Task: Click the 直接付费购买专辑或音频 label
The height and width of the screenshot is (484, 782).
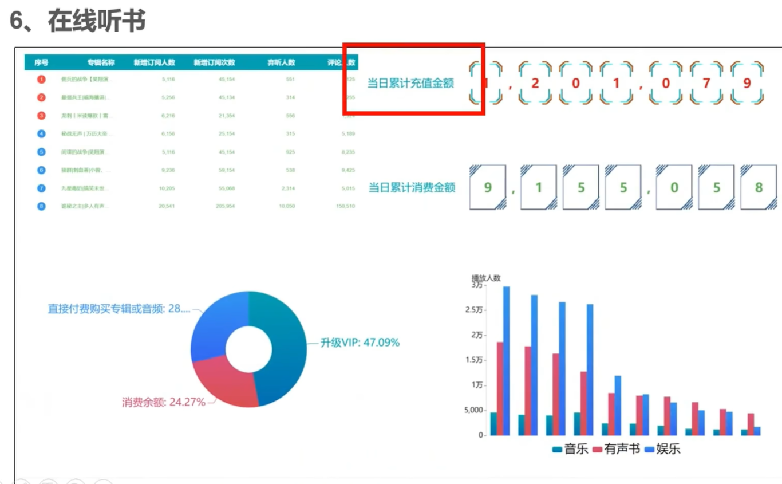Action: (119, 309)
